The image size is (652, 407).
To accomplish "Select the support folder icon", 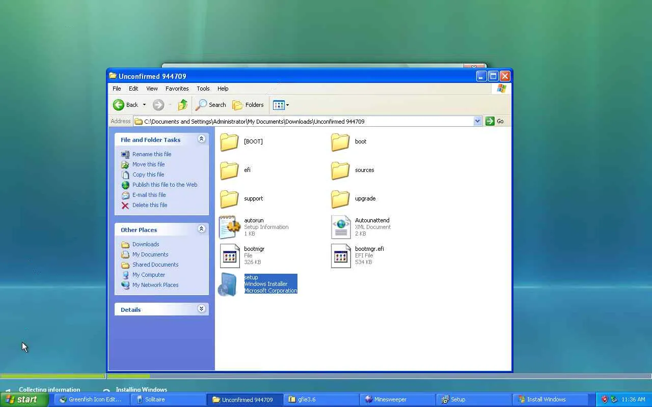I will tap(229, 198).
